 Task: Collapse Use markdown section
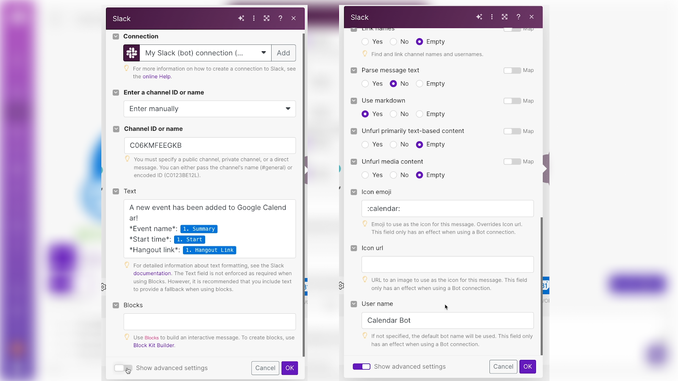(x=354, y=101)
